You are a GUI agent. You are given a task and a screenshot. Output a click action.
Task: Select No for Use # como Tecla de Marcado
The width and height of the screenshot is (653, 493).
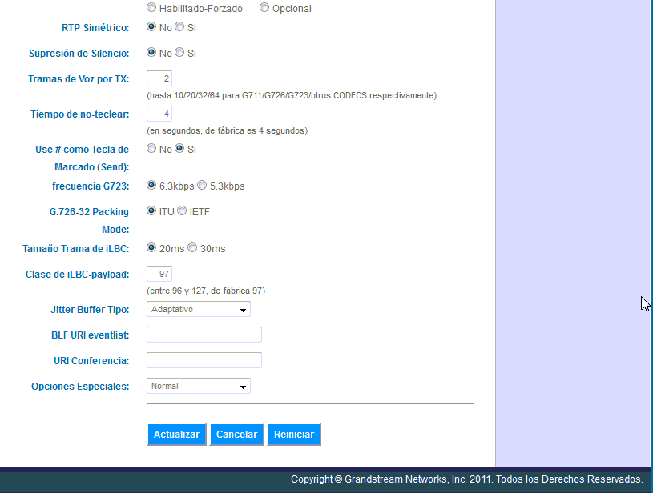pos(150,148)
